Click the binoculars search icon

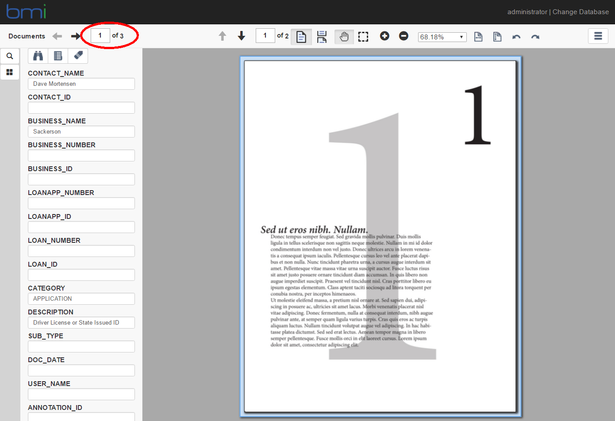click(38, 56)
